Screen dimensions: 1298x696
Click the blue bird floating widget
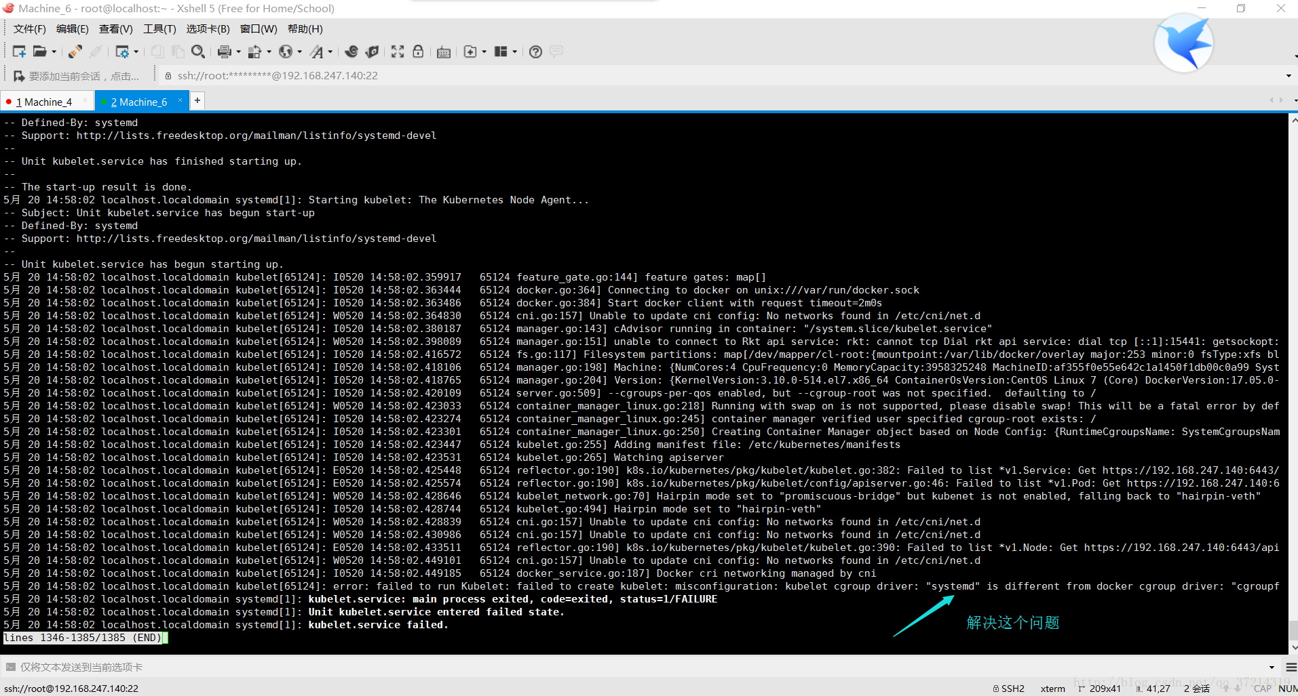coord(1184,43)
